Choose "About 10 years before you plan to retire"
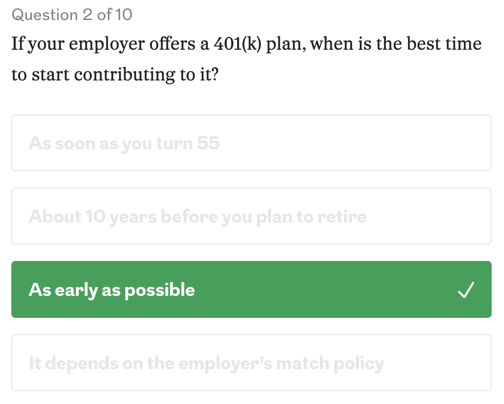The height and width of the screenshot is (404, 504). [x=251, y=216]
